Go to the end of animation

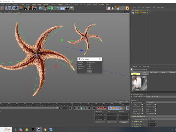click(93, 108)
